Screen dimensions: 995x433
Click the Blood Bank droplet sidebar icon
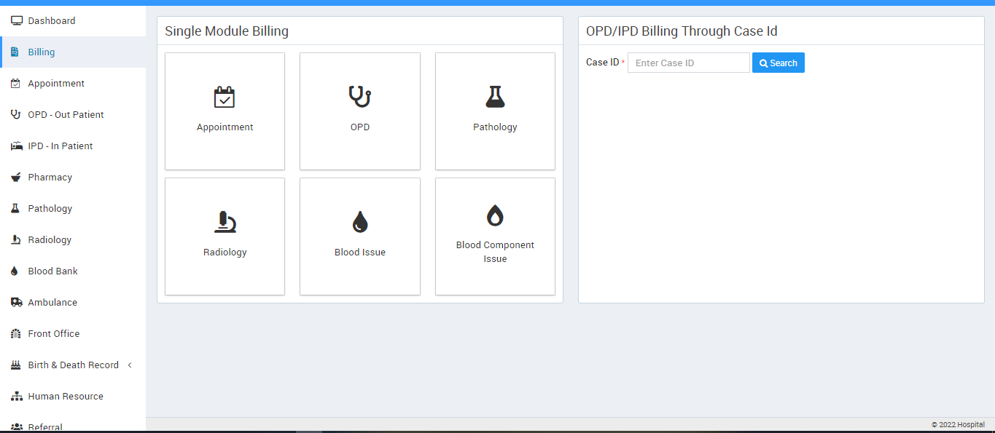[15, 271]
